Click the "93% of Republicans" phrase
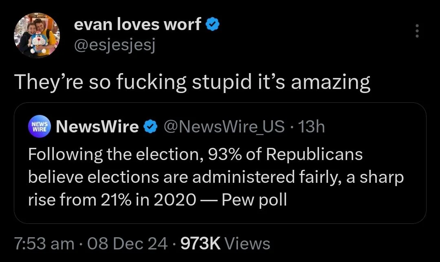Image resolution: width=440 pixels, height=262 pixels. click(x=285, y=155)
